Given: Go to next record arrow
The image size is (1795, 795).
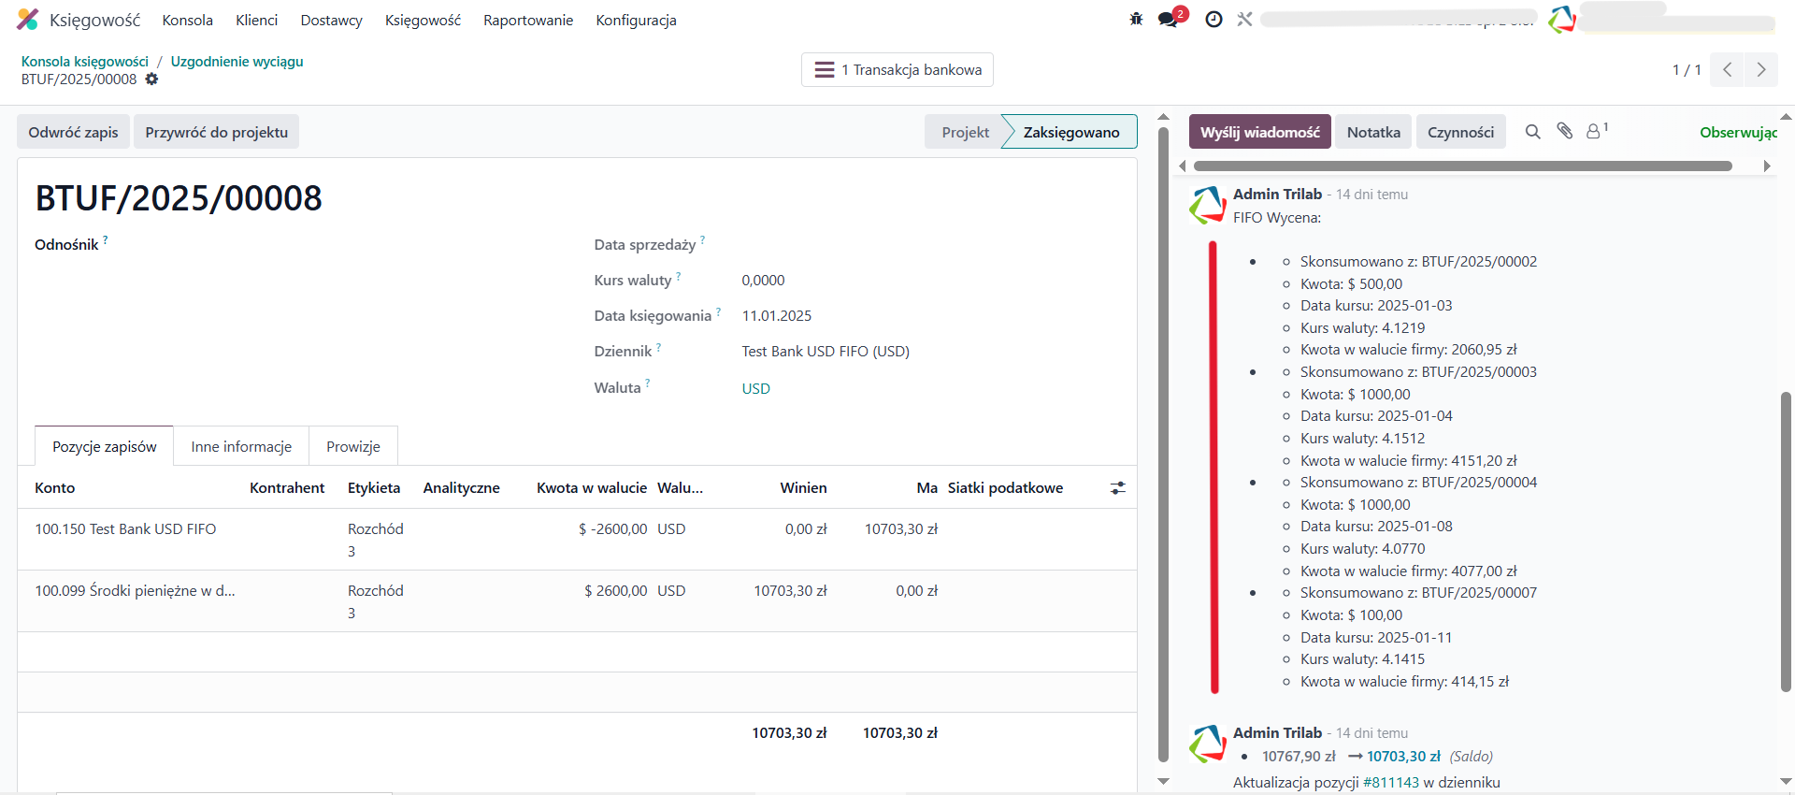Looking at the screenshot, I should pos(1760,69).
